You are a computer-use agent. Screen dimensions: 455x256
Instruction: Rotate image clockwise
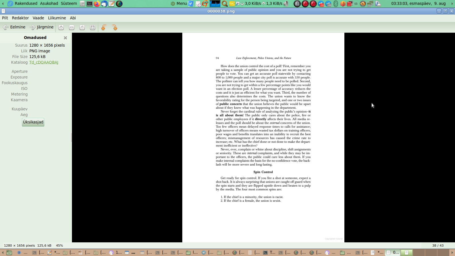click(x=114, y=27)
